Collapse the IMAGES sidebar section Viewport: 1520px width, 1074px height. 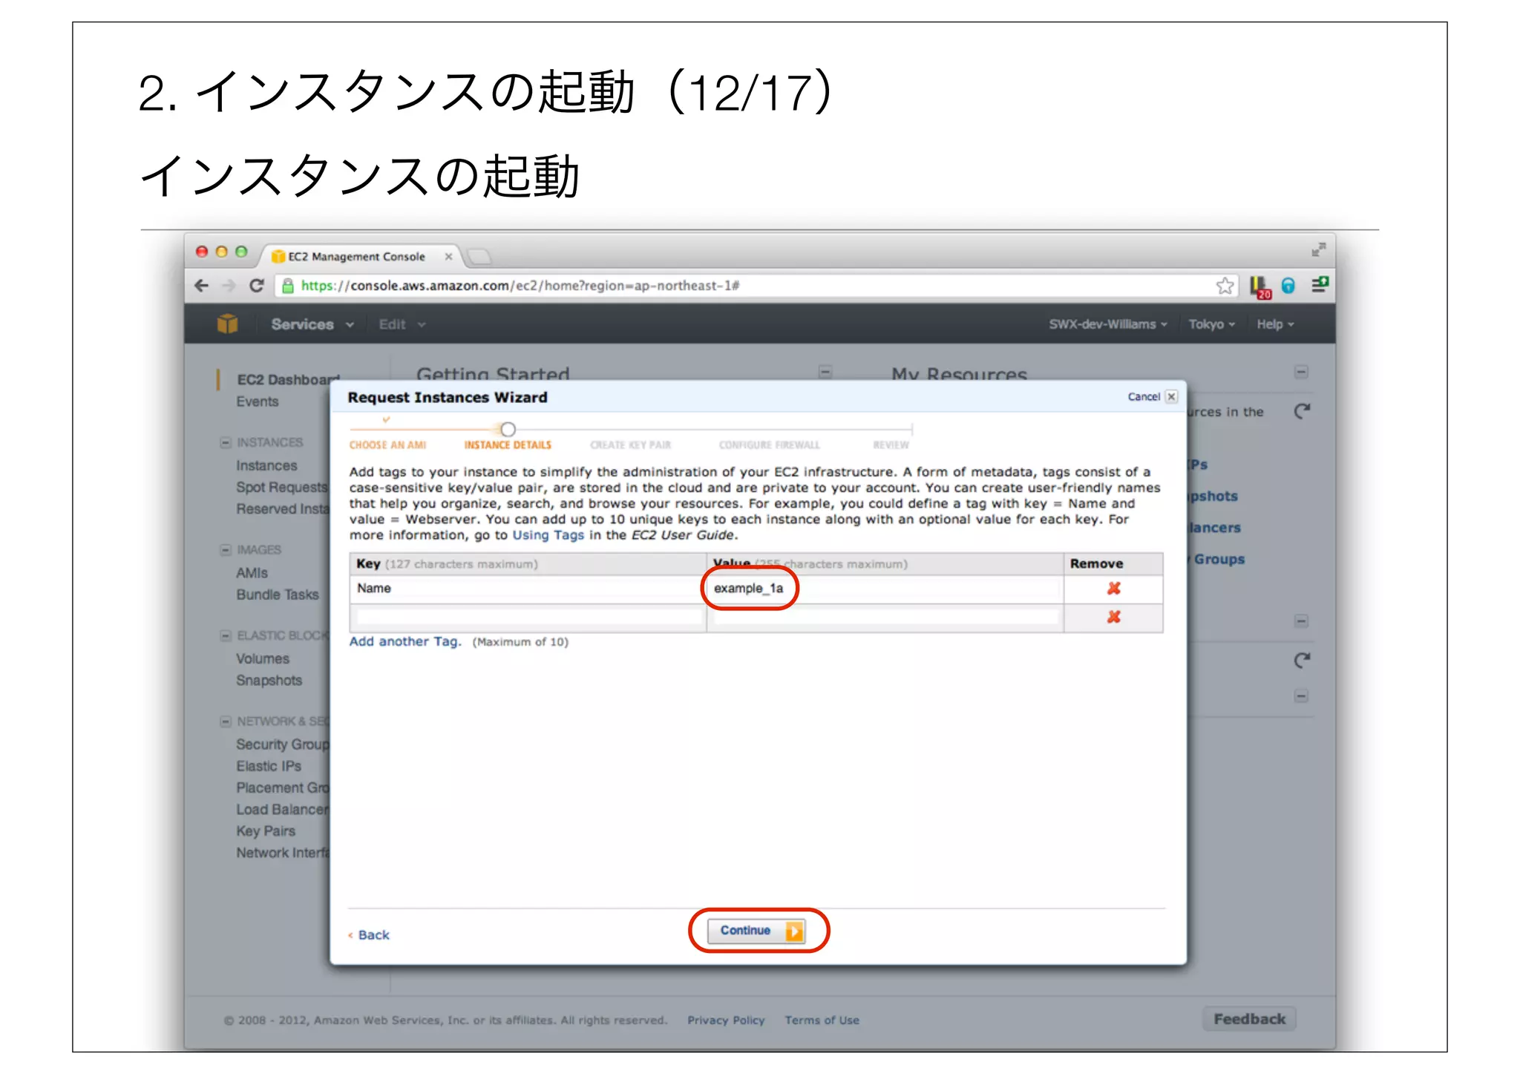[x=226, y=550]
